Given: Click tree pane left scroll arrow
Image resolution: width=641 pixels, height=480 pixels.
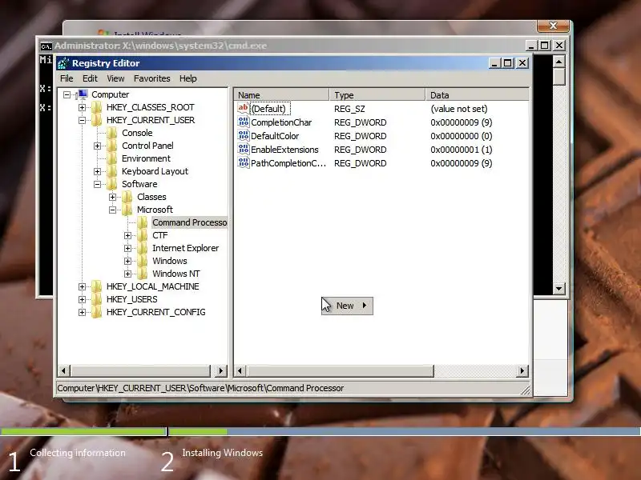Looking at the screenshot, I should coord(63,370).
